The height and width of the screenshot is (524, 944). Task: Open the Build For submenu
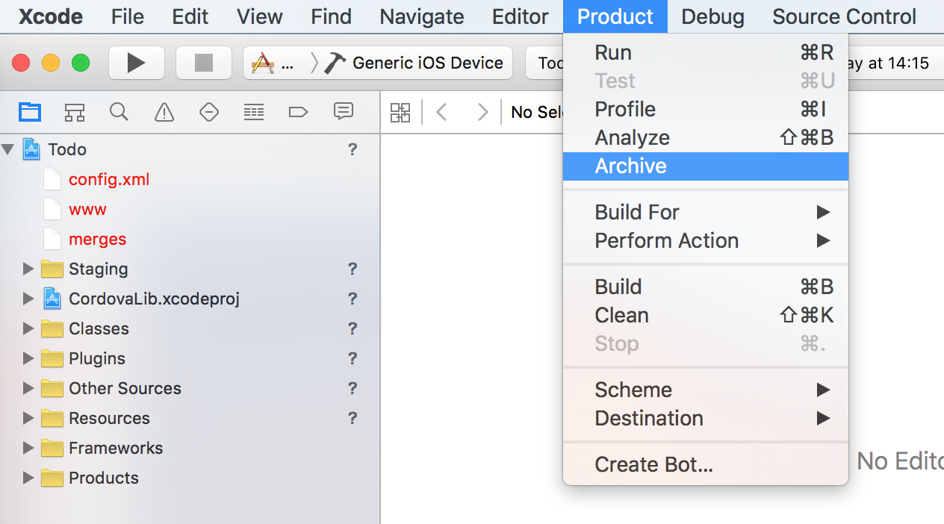point(706,212)
